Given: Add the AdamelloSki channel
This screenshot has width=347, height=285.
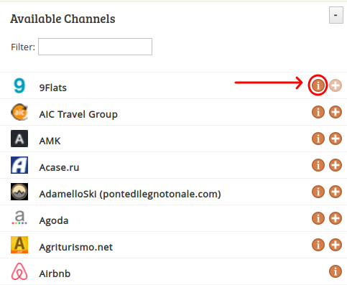Looking at the screenshot, I should pyautogui.click(x=336, y=192).
